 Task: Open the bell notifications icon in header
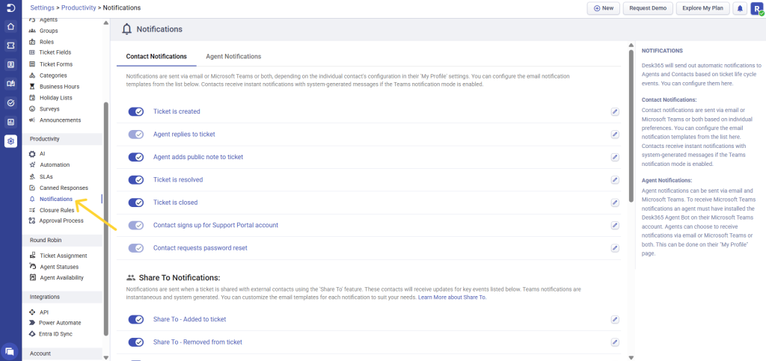coord(740,8)
